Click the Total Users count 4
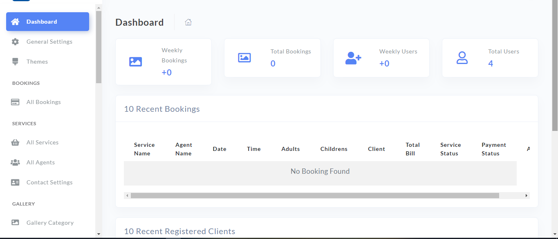 (491, 64)
